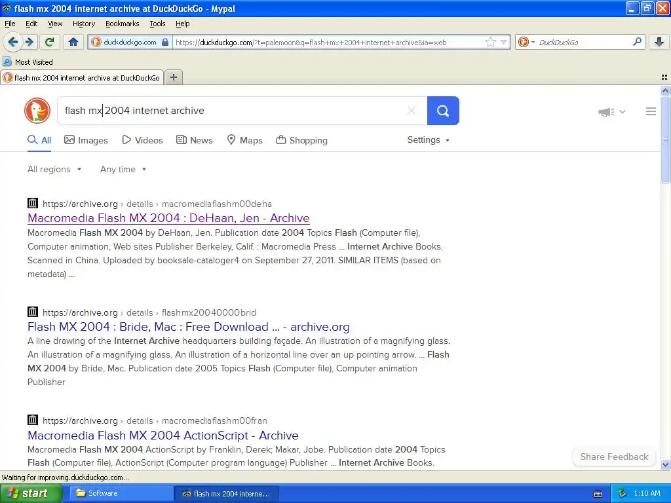This screenshot has height=503, width=671.
Task: Go forward with the Forward arrow
Action: [x=29, y=42]
